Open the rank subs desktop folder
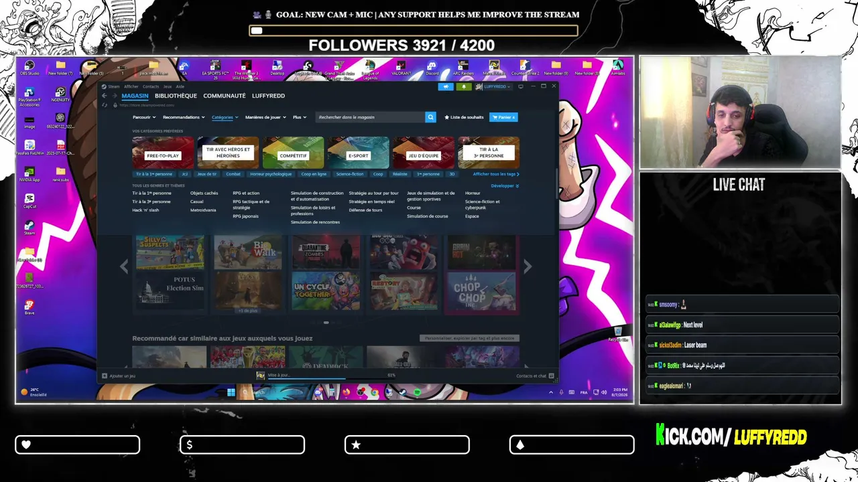Image resolution: width=858 pixels, height=482 pixels. 60,174
